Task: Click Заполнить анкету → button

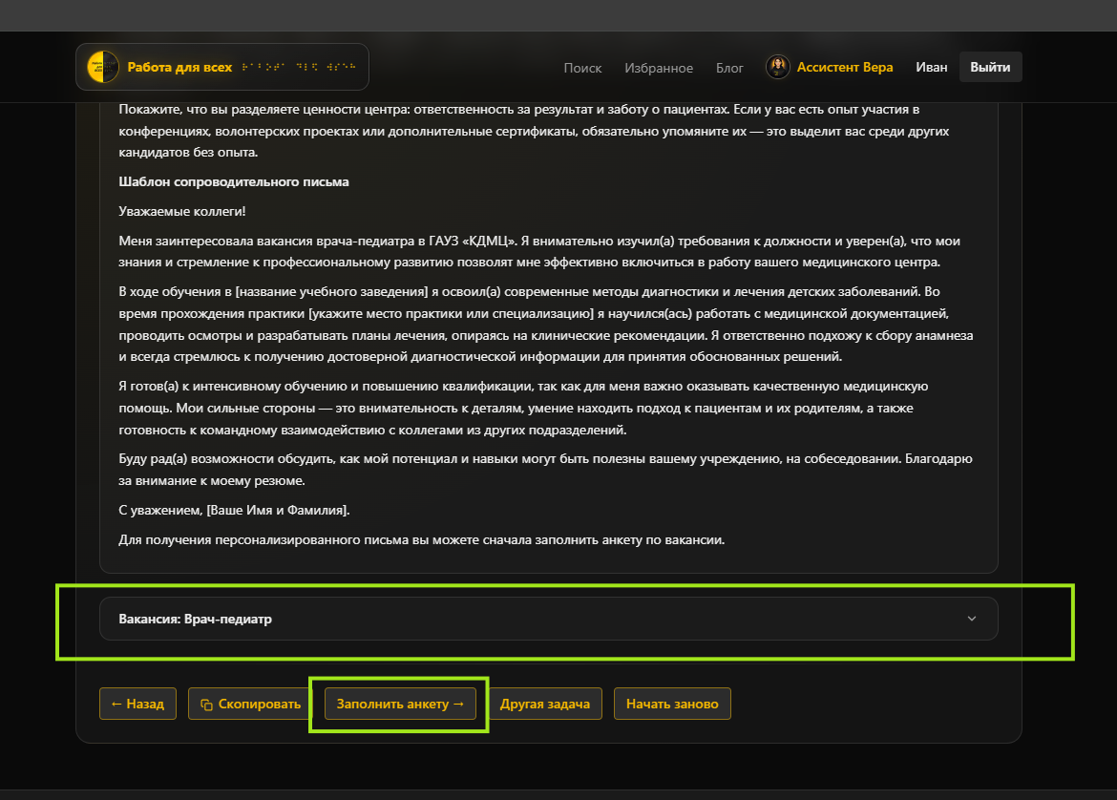Action: 400,704
